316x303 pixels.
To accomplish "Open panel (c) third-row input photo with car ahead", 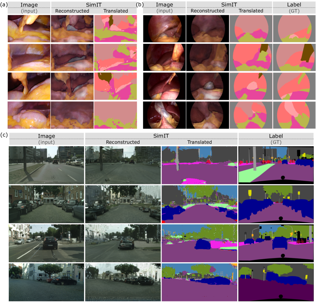I will [x=46, y=243].
